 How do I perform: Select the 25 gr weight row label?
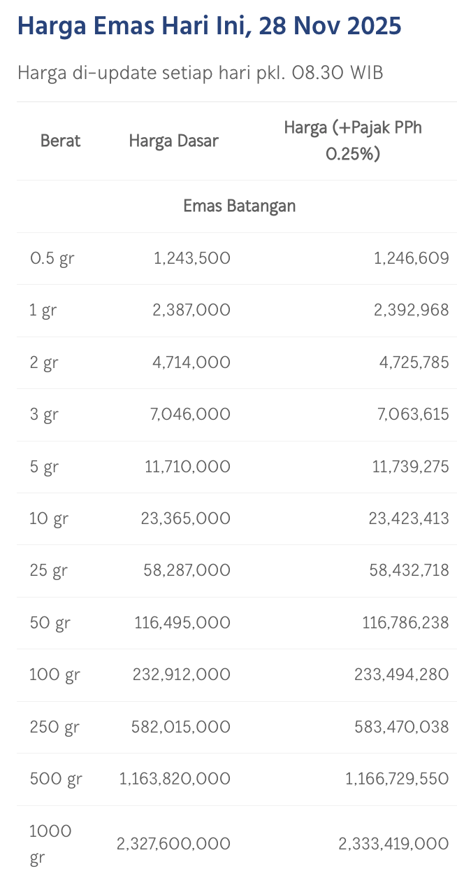(48, 570)
